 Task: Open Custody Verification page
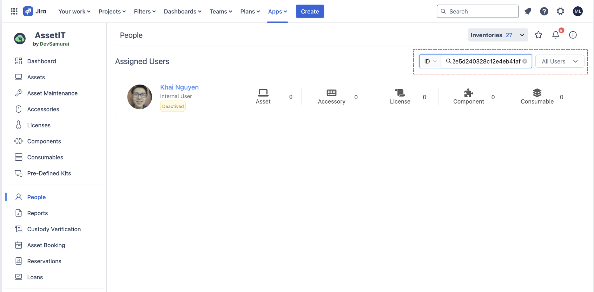point(54,229)
